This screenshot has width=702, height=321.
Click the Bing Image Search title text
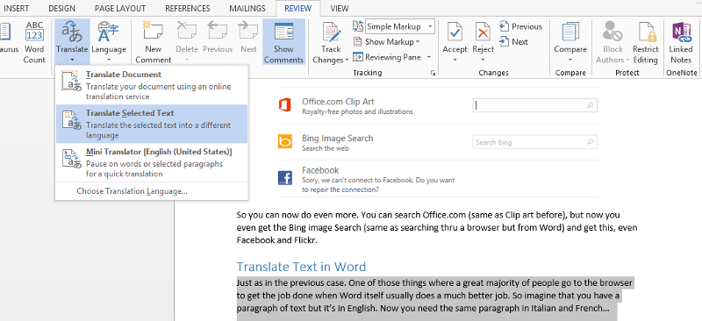tap(338, 139)
